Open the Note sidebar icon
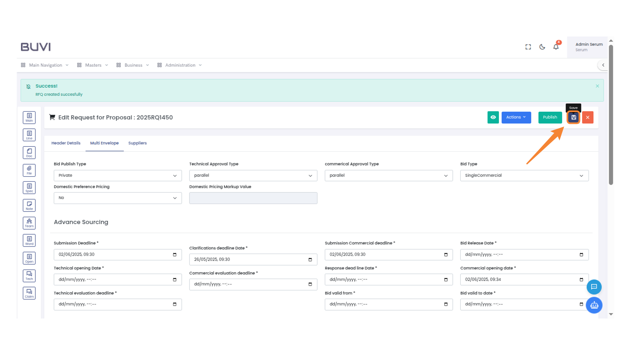This screenshot has width=631, height=355. (x=29, y=205)
